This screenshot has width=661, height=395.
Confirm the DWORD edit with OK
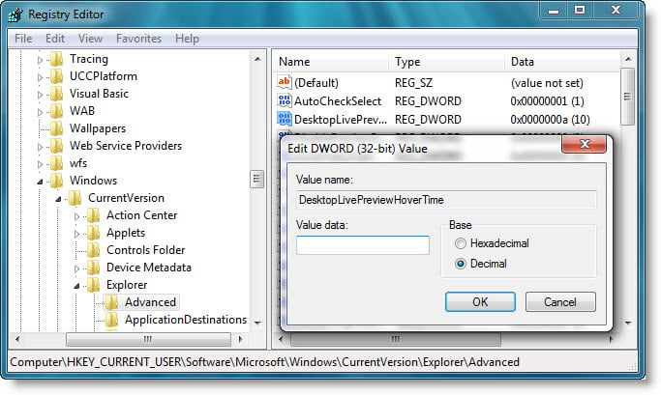pyautogui.click(x=480, y=302)
